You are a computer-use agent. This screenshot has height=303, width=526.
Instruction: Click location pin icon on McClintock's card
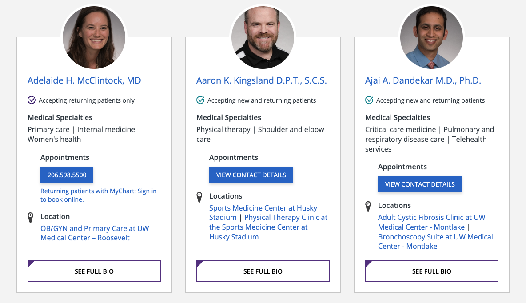tap(30, 217)
